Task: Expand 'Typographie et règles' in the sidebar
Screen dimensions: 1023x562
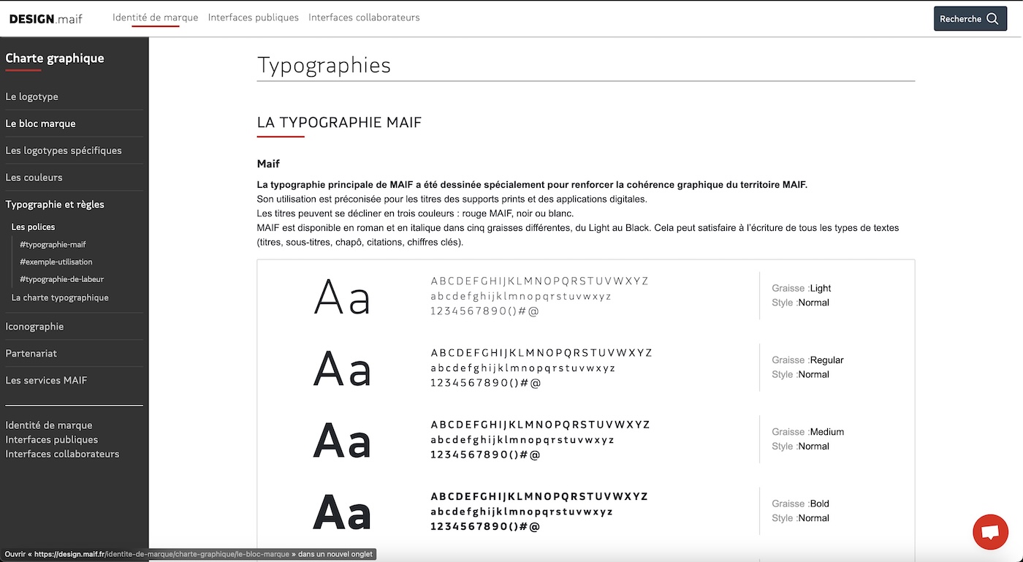Action: (x=55, y=204)
